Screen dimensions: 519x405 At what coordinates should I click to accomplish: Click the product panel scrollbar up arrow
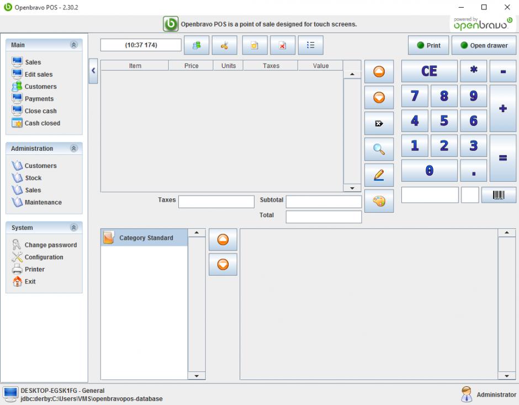pyautogui.click(x=506, y=233)
